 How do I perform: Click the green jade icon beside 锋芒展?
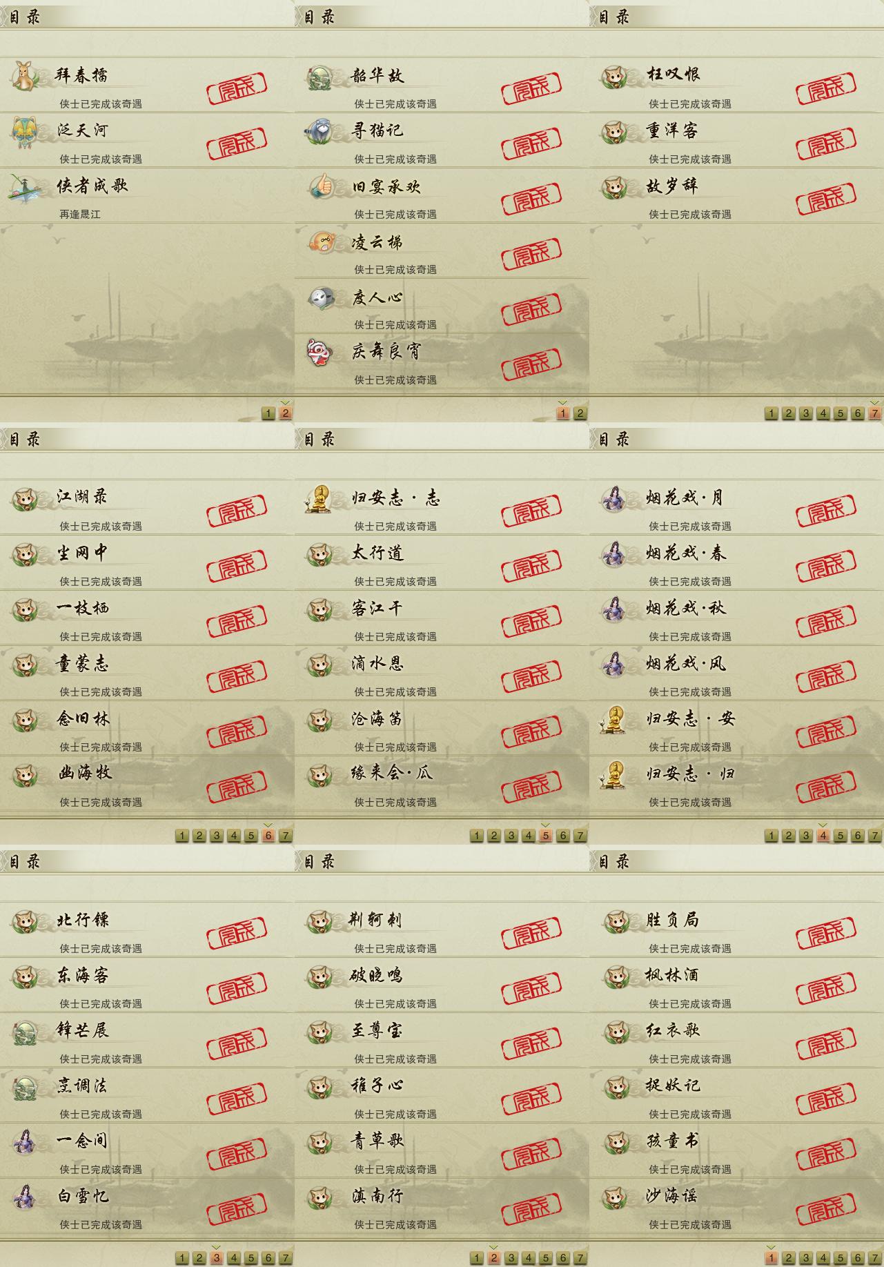point(25,1032)
